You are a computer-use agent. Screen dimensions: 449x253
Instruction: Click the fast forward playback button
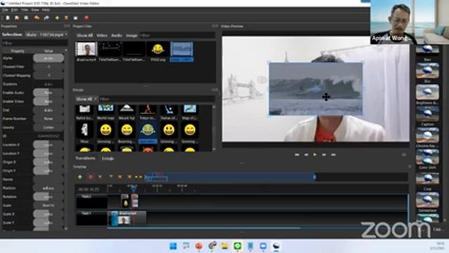(x=324, y=155)
